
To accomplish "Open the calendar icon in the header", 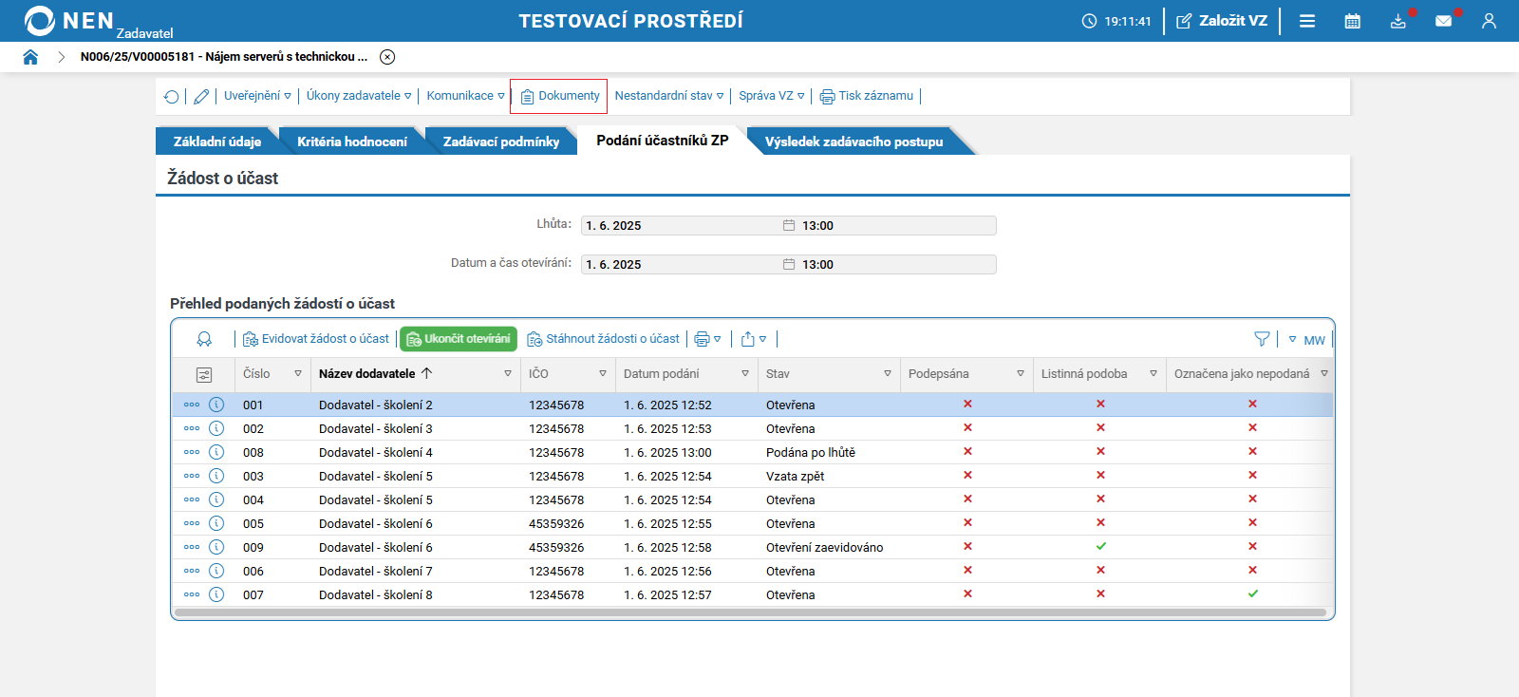I will pyautogui.click(x=1353, y=21).
